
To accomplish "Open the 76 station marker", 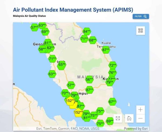I will point(113,73).
